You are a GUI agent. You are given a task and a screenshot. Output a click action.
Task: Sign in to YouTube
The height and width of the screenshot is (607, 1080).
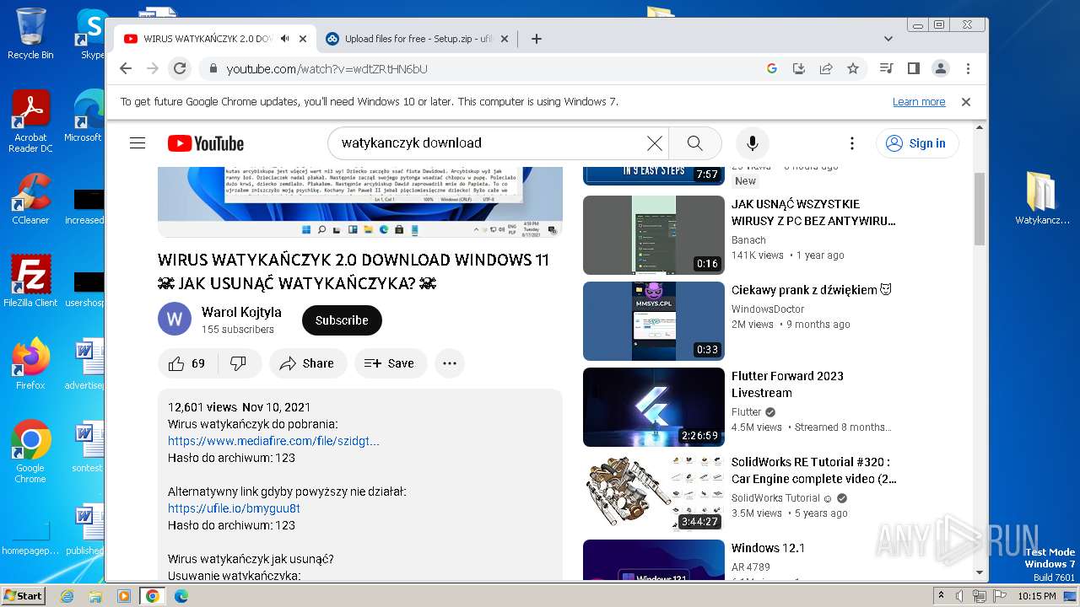pyautogui.click(x=917, y=143)
